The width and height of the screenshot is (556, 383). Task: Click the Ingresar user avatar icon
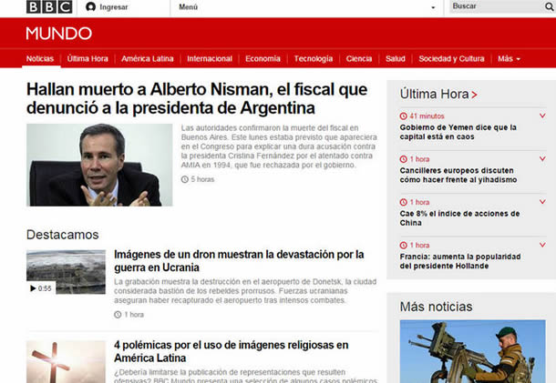(x=91, y=6)
